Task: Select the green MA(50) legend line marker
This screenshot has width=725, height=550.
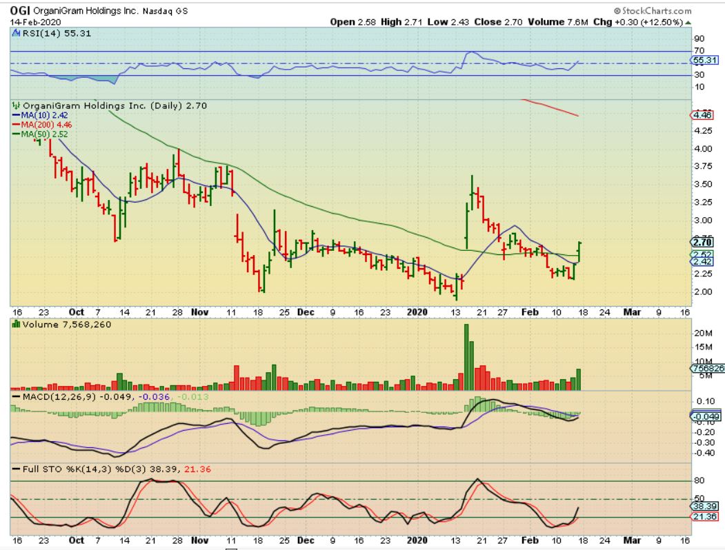Action: (16, 134)
